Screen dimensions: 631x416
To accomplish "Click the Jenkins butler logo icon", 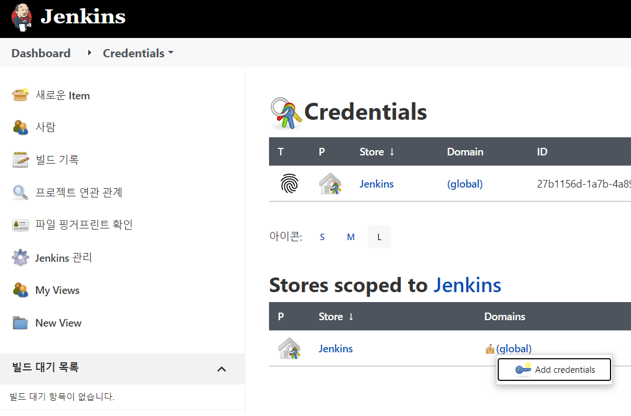I will [22, 18].
